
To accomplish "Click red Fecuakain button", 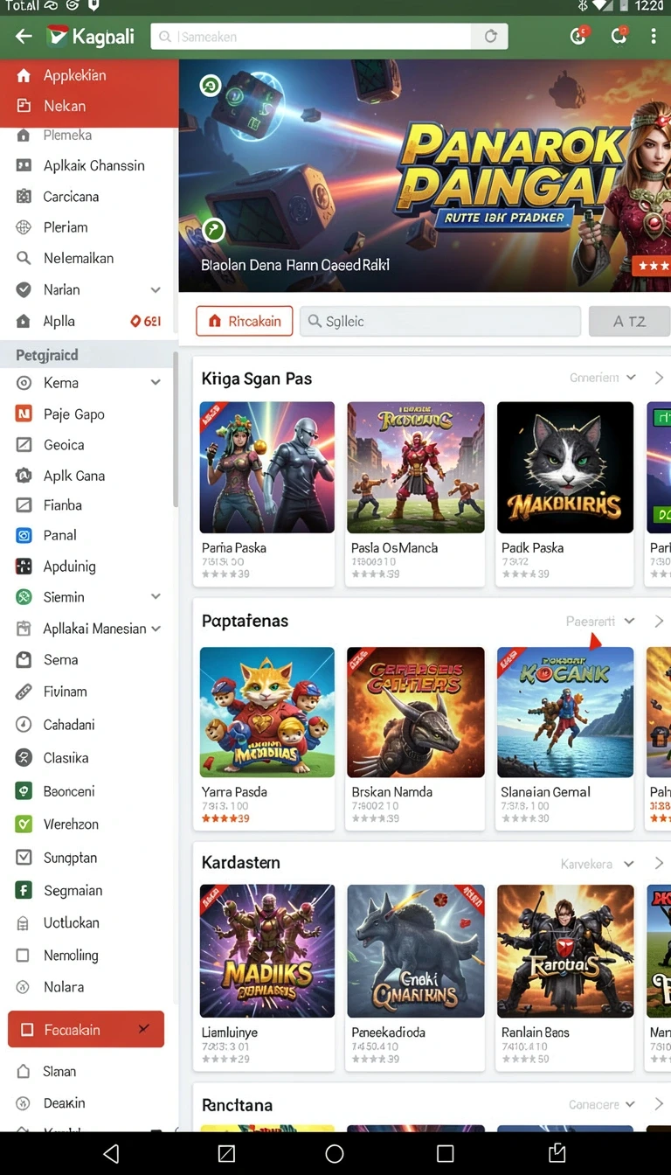I will click(86, 1029).
